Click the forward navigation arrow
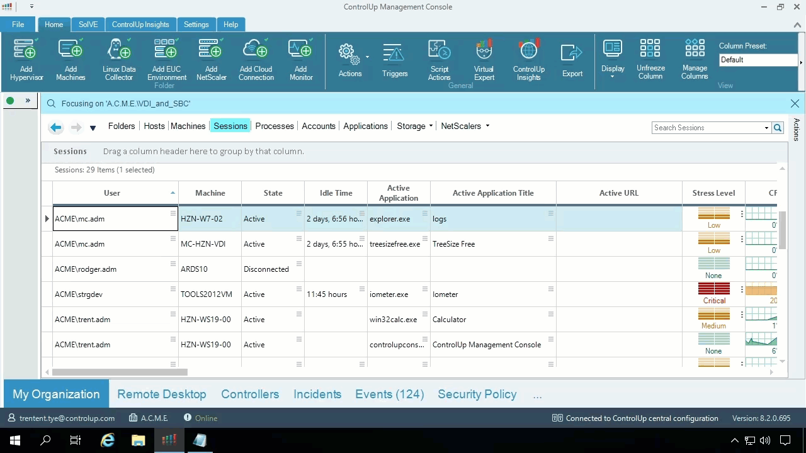The width and height of the screenshot is (806, 453). pos(76,128)
